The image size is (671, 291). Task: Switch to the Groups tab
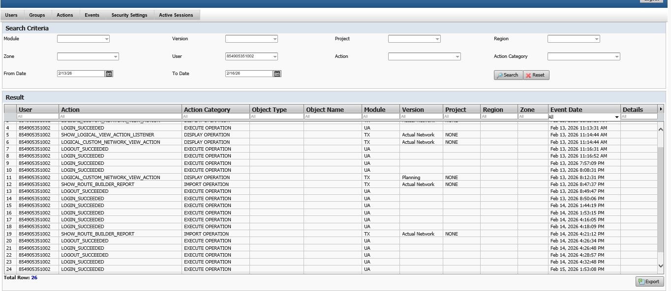[x=37, y=15]
